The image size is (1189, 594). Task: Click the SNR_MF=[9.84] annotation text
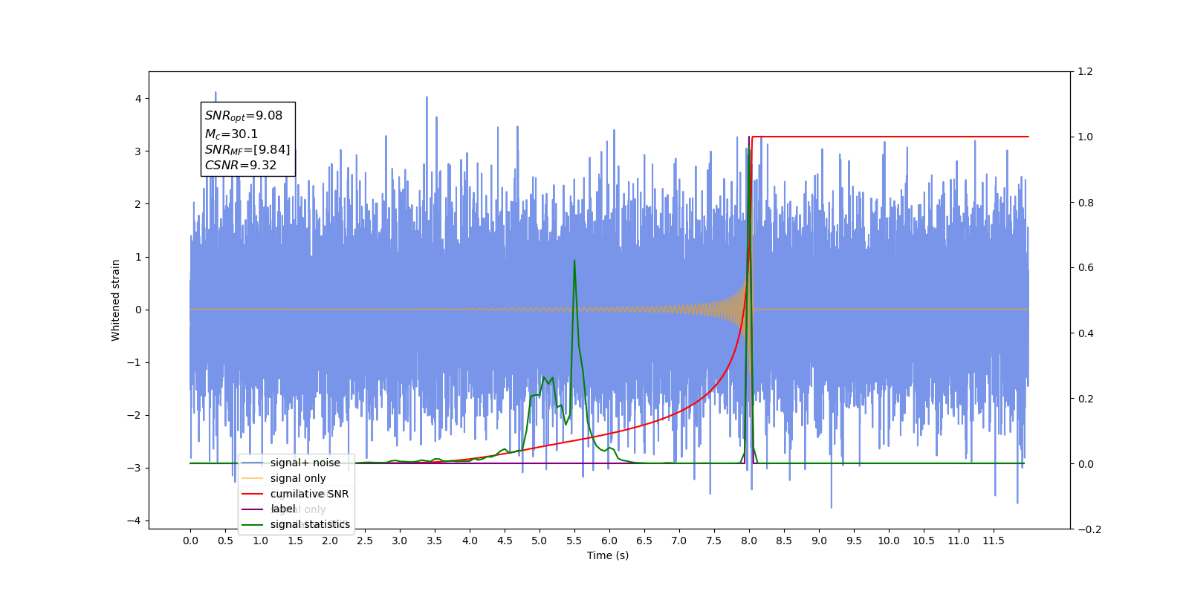click(x=247, y=150)
